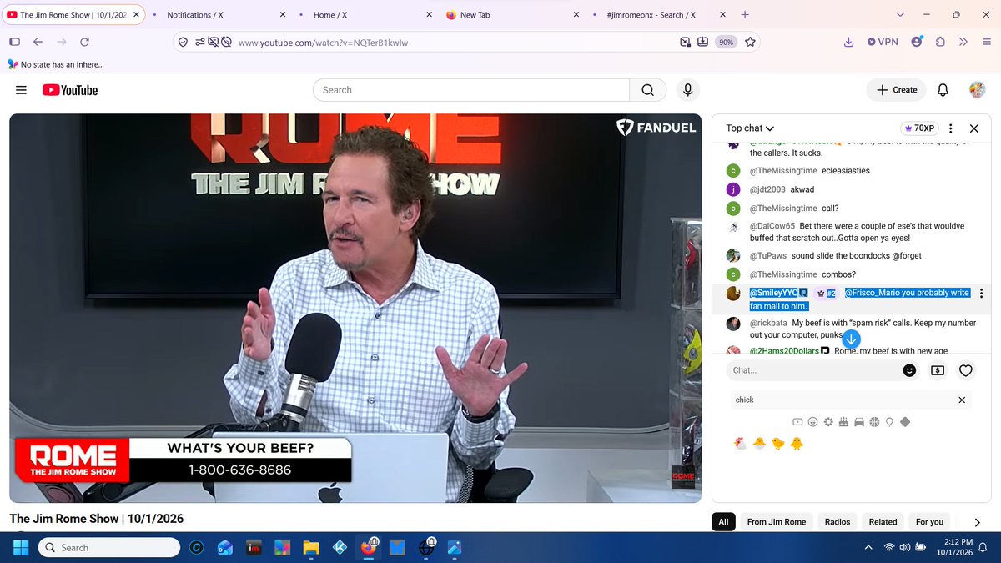Viewport: 1001px width, 563px height.
Task: Open picture-in-picture icon in address bar
Action: 685,42
